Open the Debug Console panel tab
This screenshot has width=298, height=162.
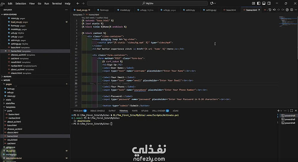coord(97,111)
